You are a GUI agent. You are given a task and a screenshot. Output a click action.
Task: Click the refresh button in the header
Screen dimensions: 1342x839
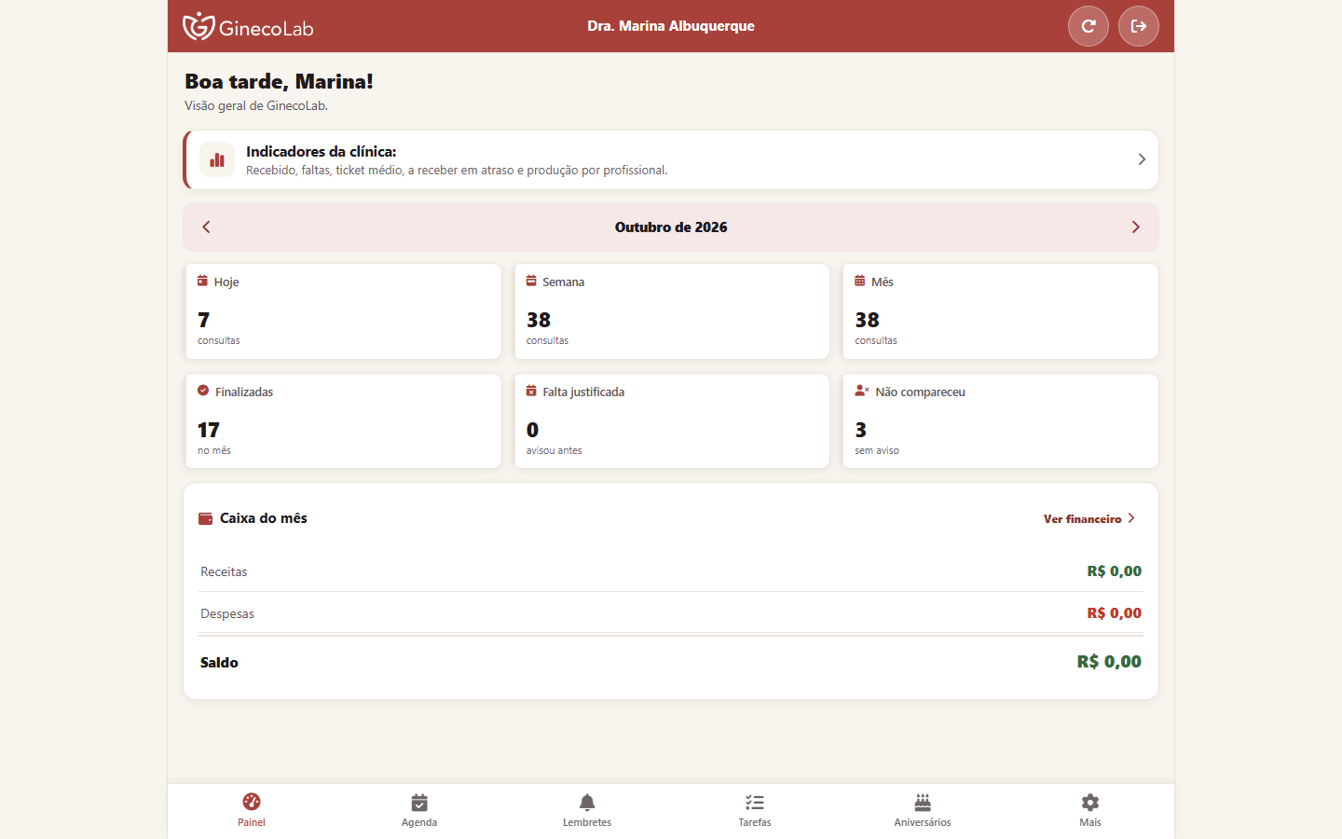pos(1089,26)
